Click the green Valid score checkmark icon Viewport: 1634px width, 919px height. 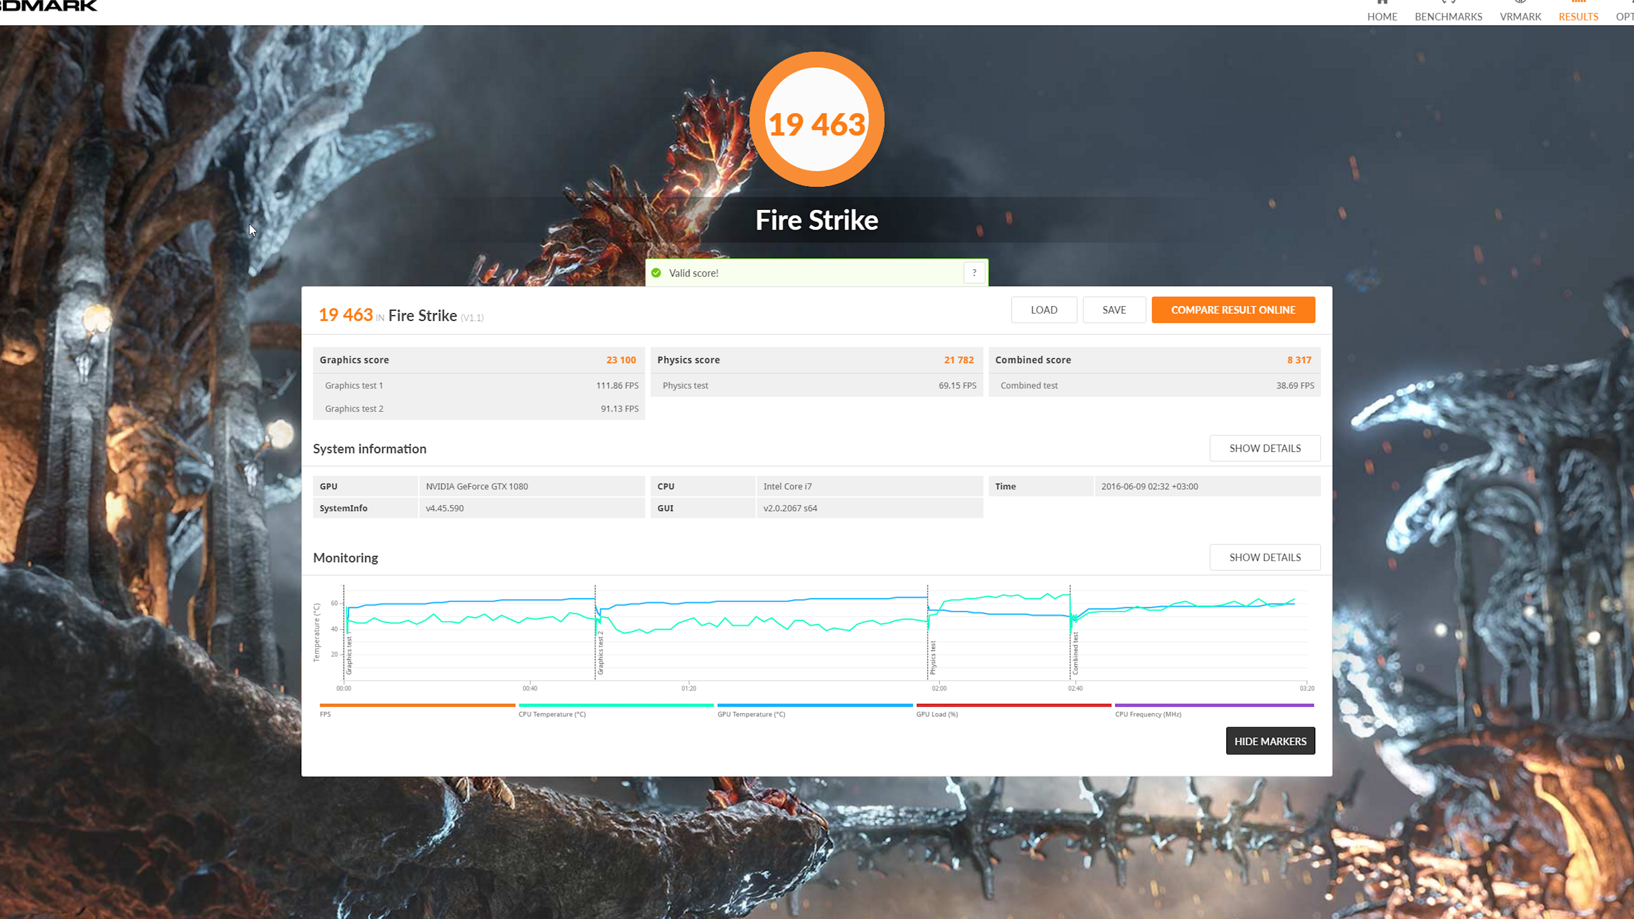click(x=656, y=273)
